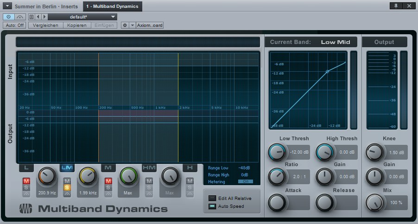Click the 100 % Mix value
The width and height of the screenshot is (418, 224).
(396, 202)
